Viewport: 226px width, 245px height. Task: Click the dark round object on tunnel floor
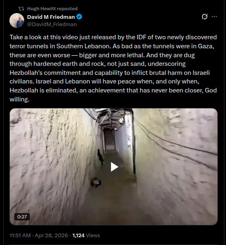click(95, 182)
